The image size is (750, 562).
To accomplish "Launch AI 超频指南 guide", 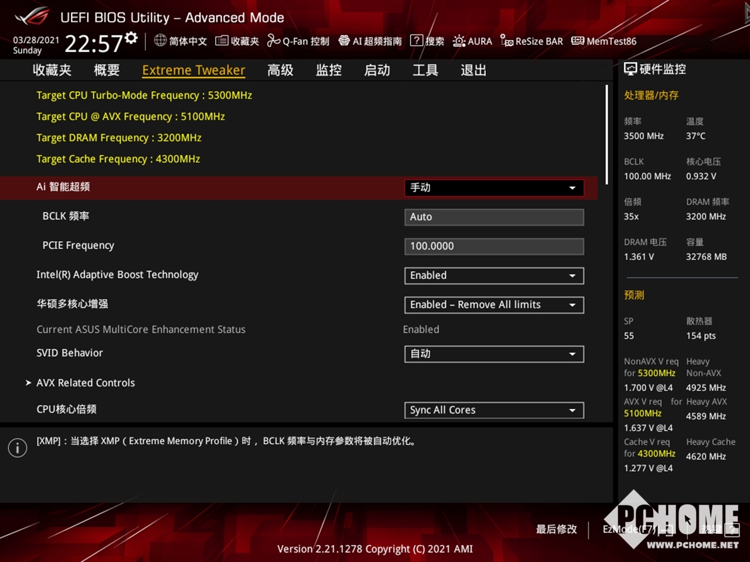I will pos(370,41).
